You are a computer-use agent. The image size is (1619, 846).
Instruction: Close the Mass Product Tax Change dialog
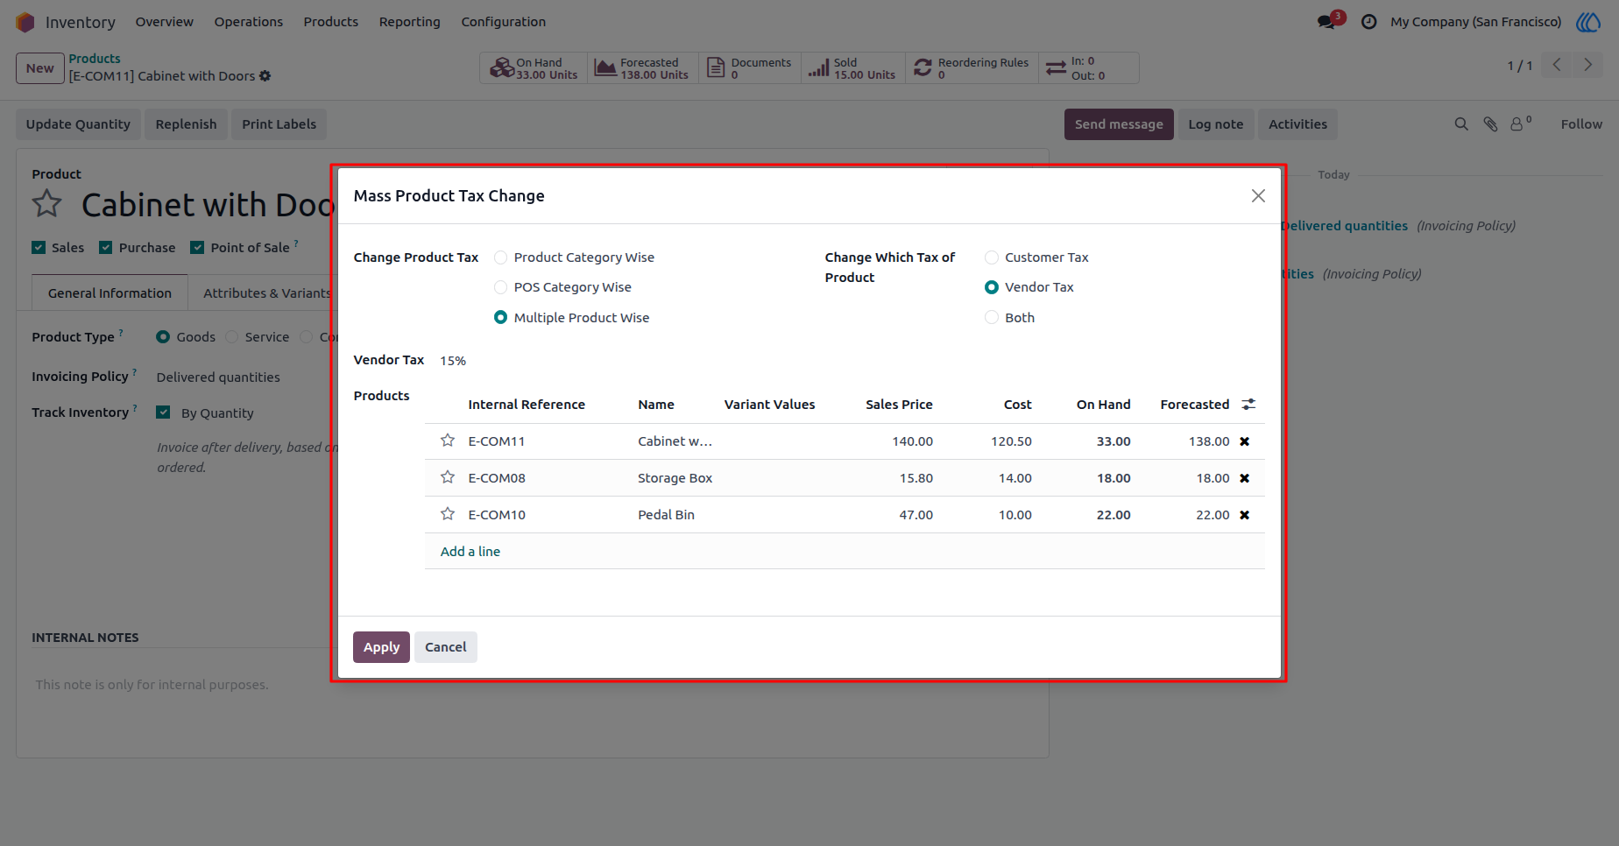[x=1258, y=196]
